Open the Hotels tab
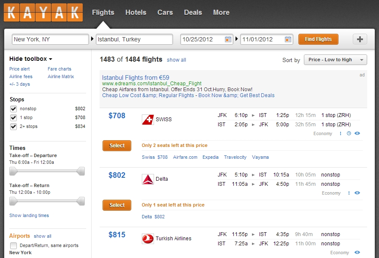 pyautogui.click(x=136, y=12)
